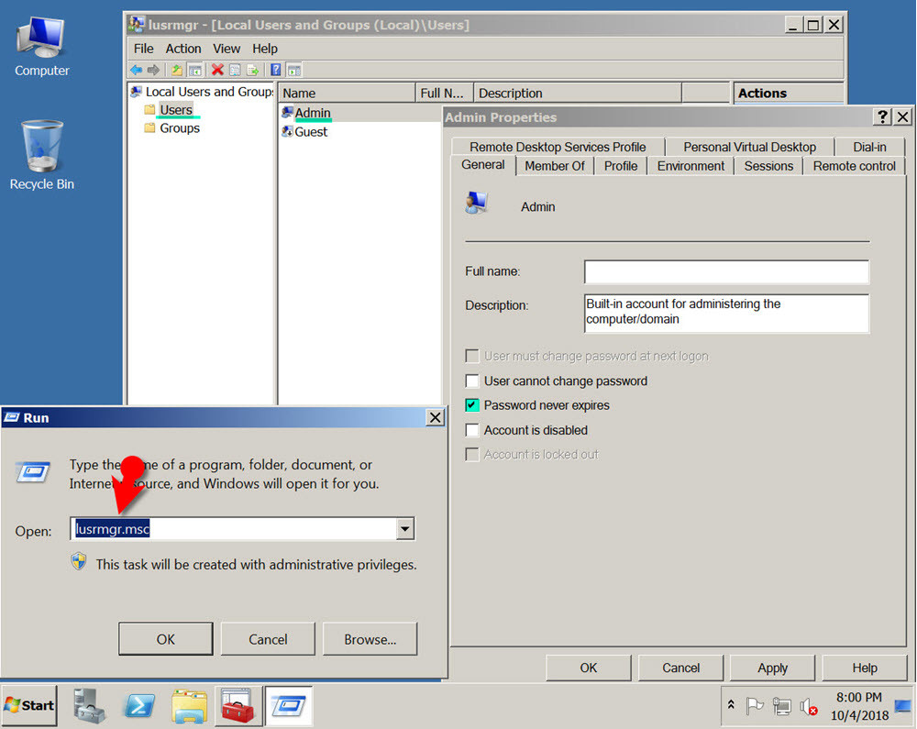
Task: Click the Description text field
Action: coord(726,313)
